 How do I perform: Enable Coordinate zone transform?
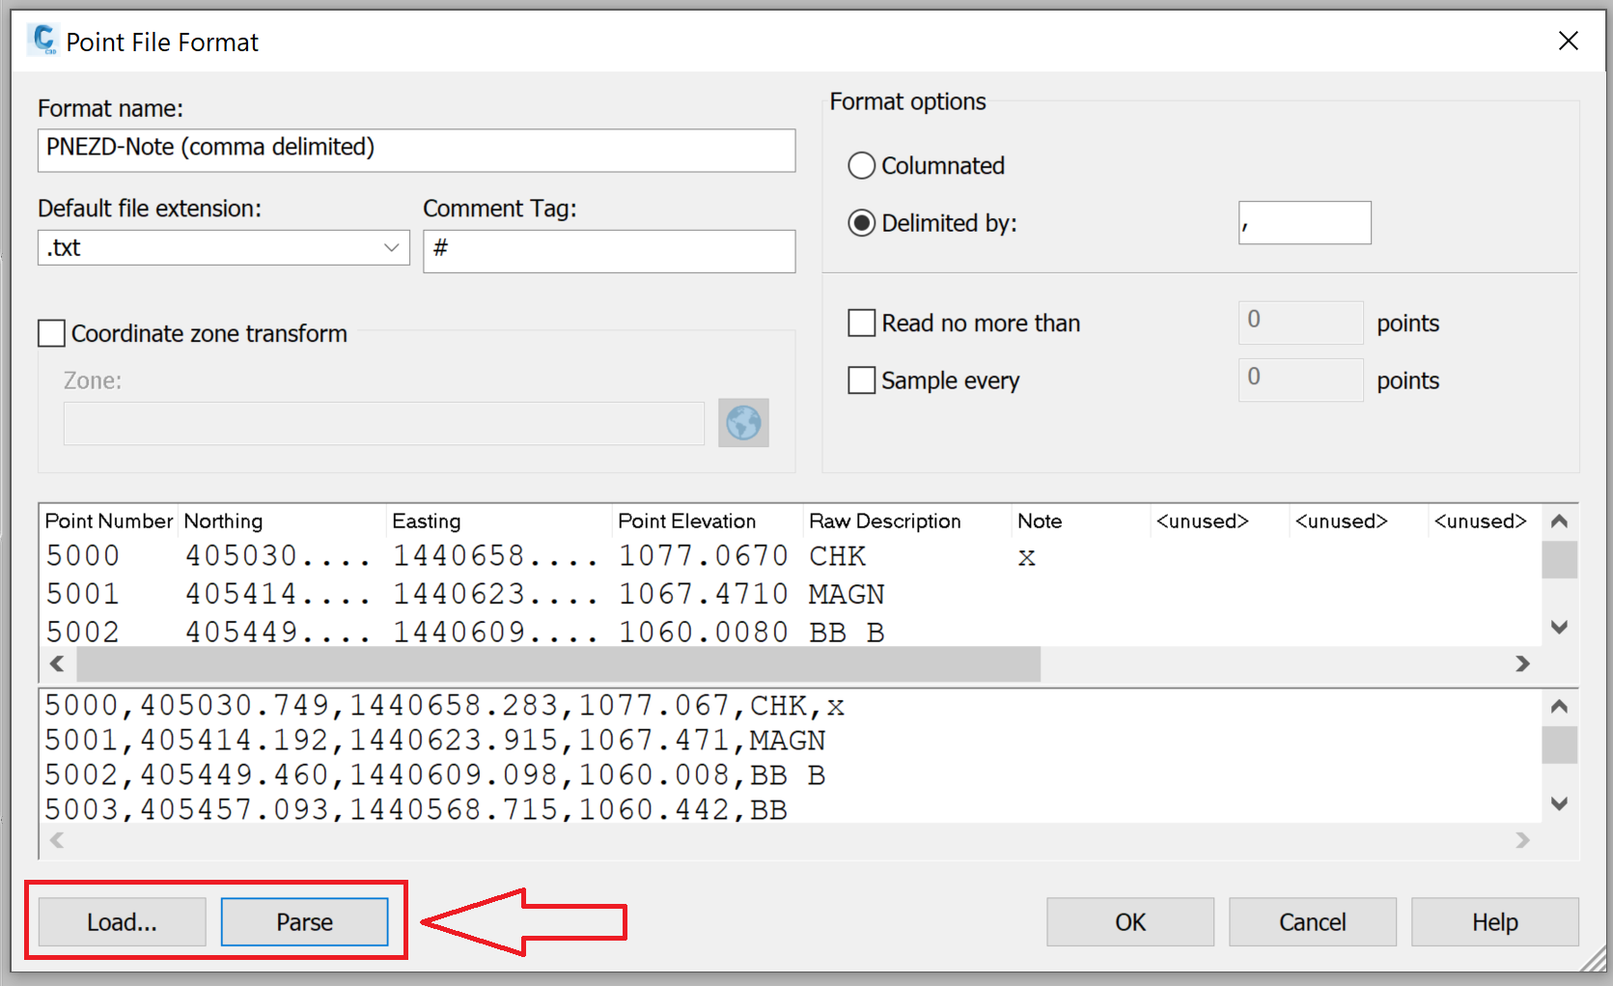coord(51,333)
